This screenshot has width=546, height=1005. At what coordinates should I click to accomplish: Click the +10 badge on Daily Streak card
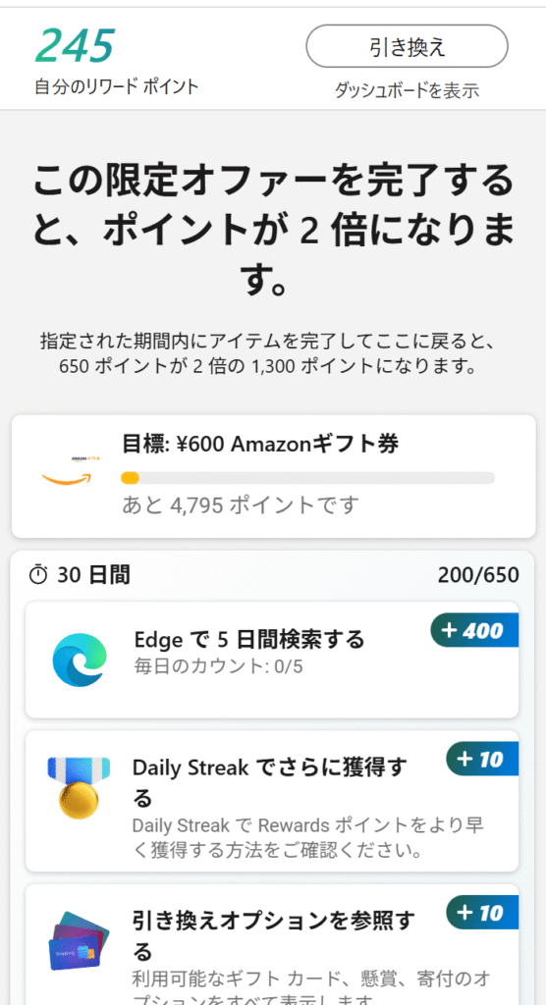pyautogui.click(x=482, y=759)
